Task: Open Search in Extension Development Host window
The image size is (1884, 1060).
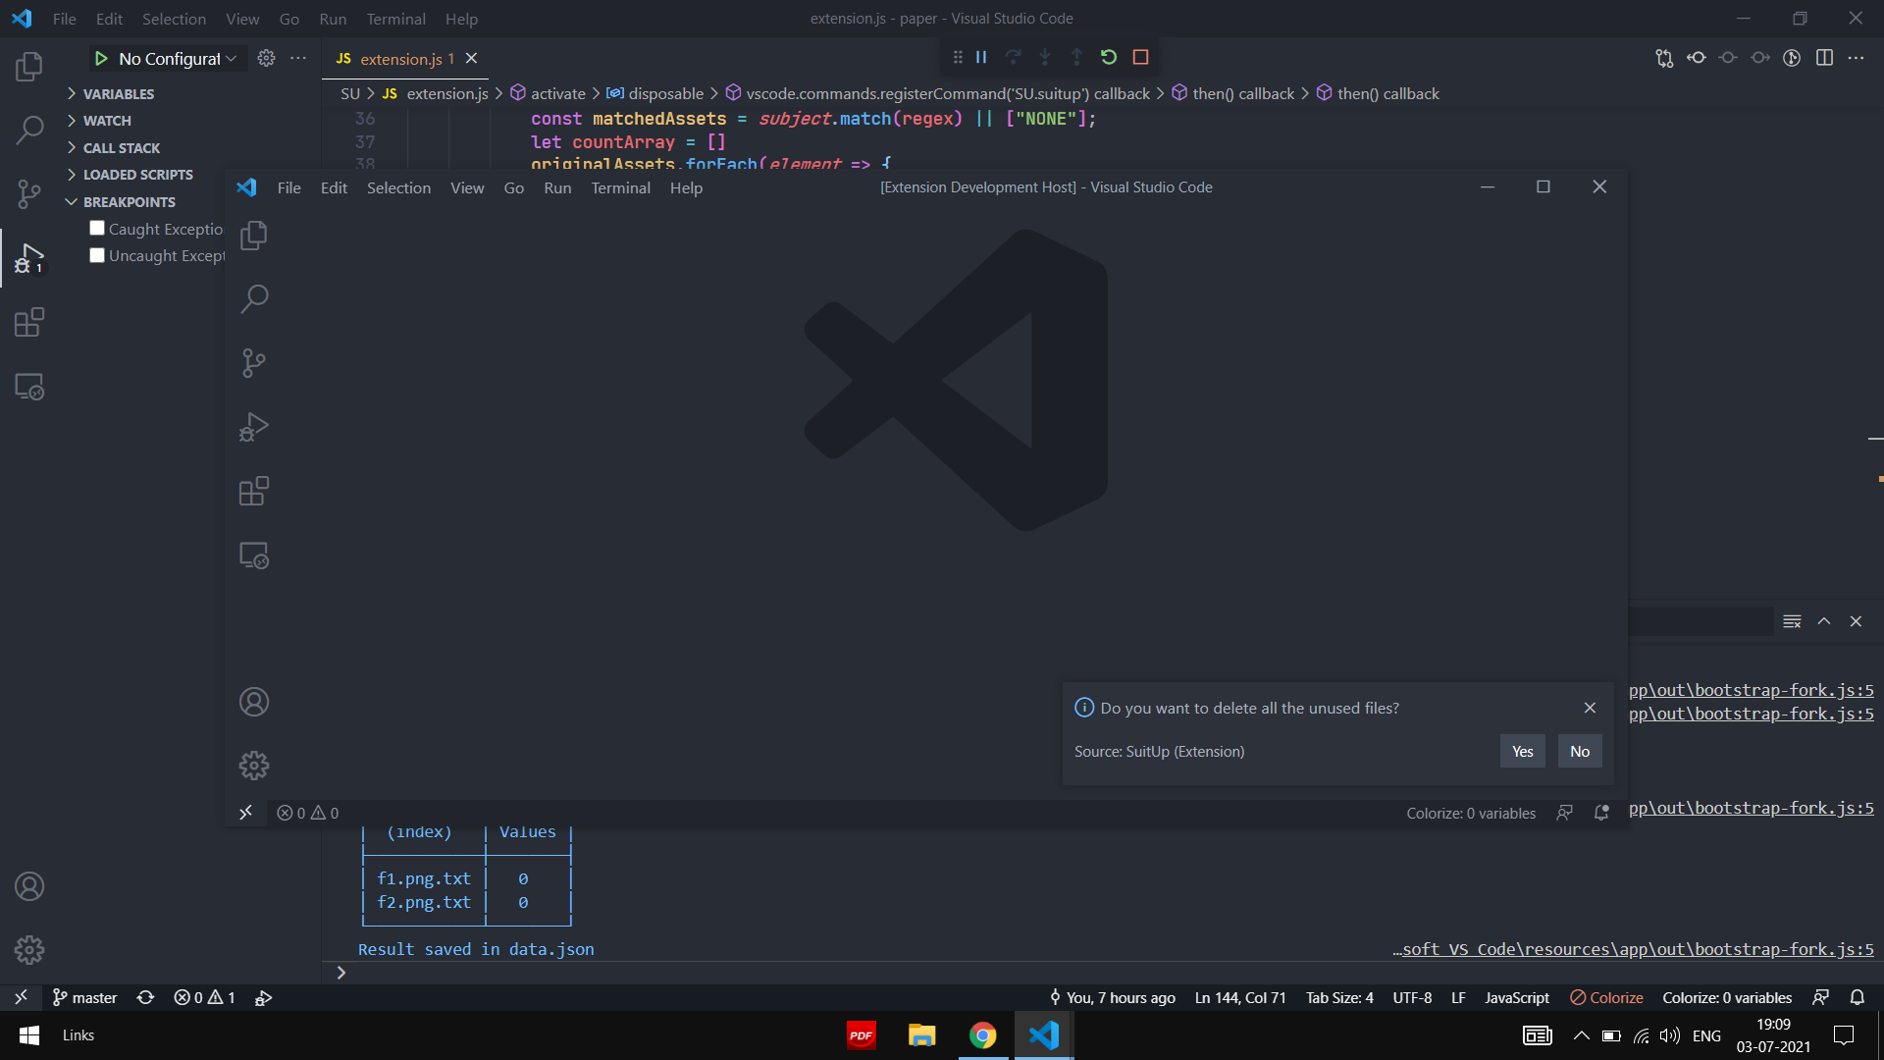Action: [x=254, y=298]
